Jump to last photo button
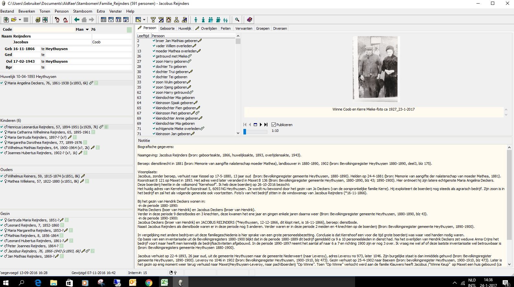514x287 pixels. point(266,125)
